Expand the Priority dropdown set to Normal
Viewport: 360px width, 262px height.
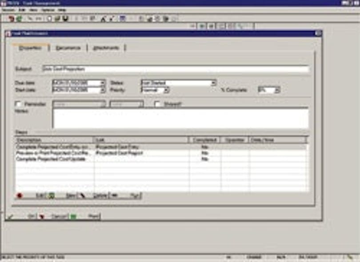tap(166, 90)
